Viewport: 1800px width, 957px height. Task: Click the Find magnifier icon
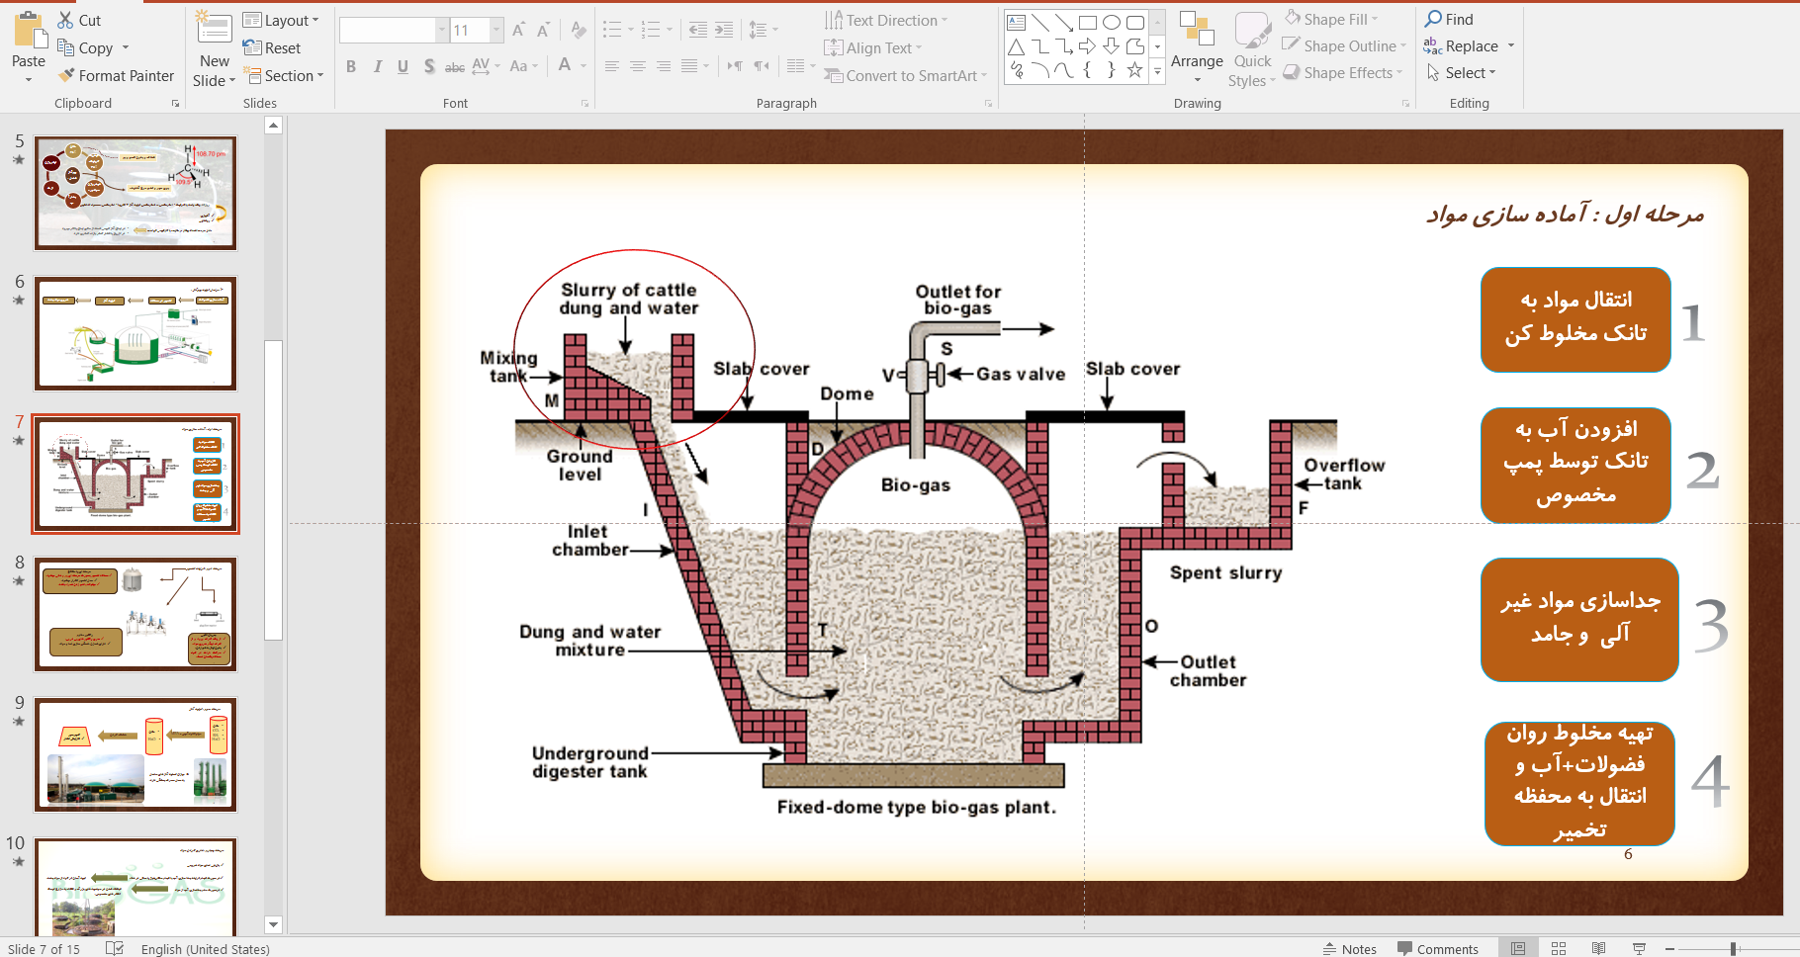pos(1434,19)
